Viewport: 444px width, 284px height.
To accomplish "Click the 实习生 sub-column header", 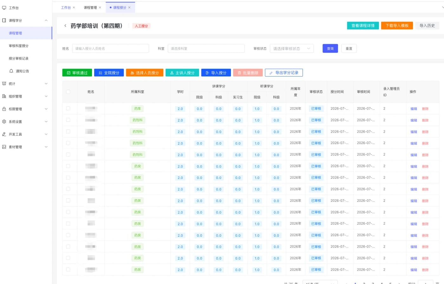I will pos(238,97).
